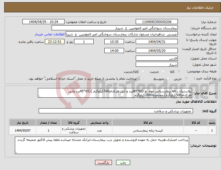Click the گروه کالا field تجهیزات پزشکی و سلامت

click(116, 111)
